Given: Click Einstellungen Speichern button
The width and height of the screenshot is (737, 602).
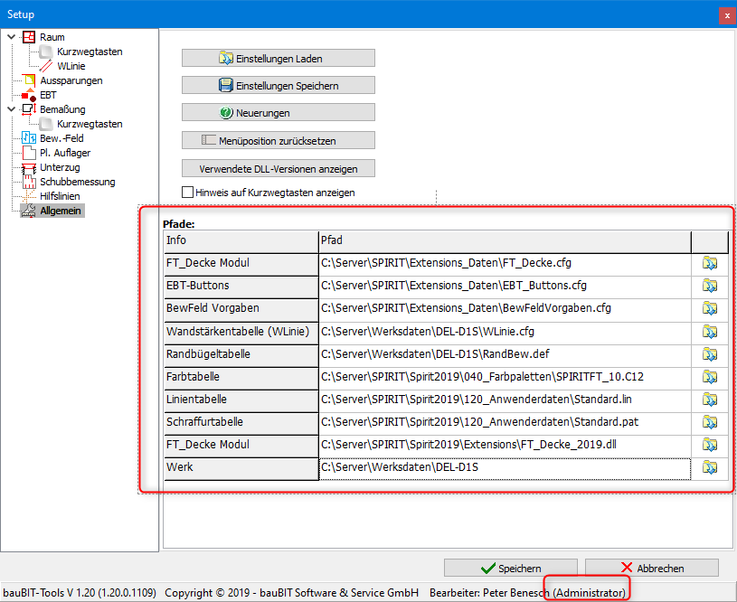Looking at the screenshot, I should pyautogui.click(x=279, y=86).
